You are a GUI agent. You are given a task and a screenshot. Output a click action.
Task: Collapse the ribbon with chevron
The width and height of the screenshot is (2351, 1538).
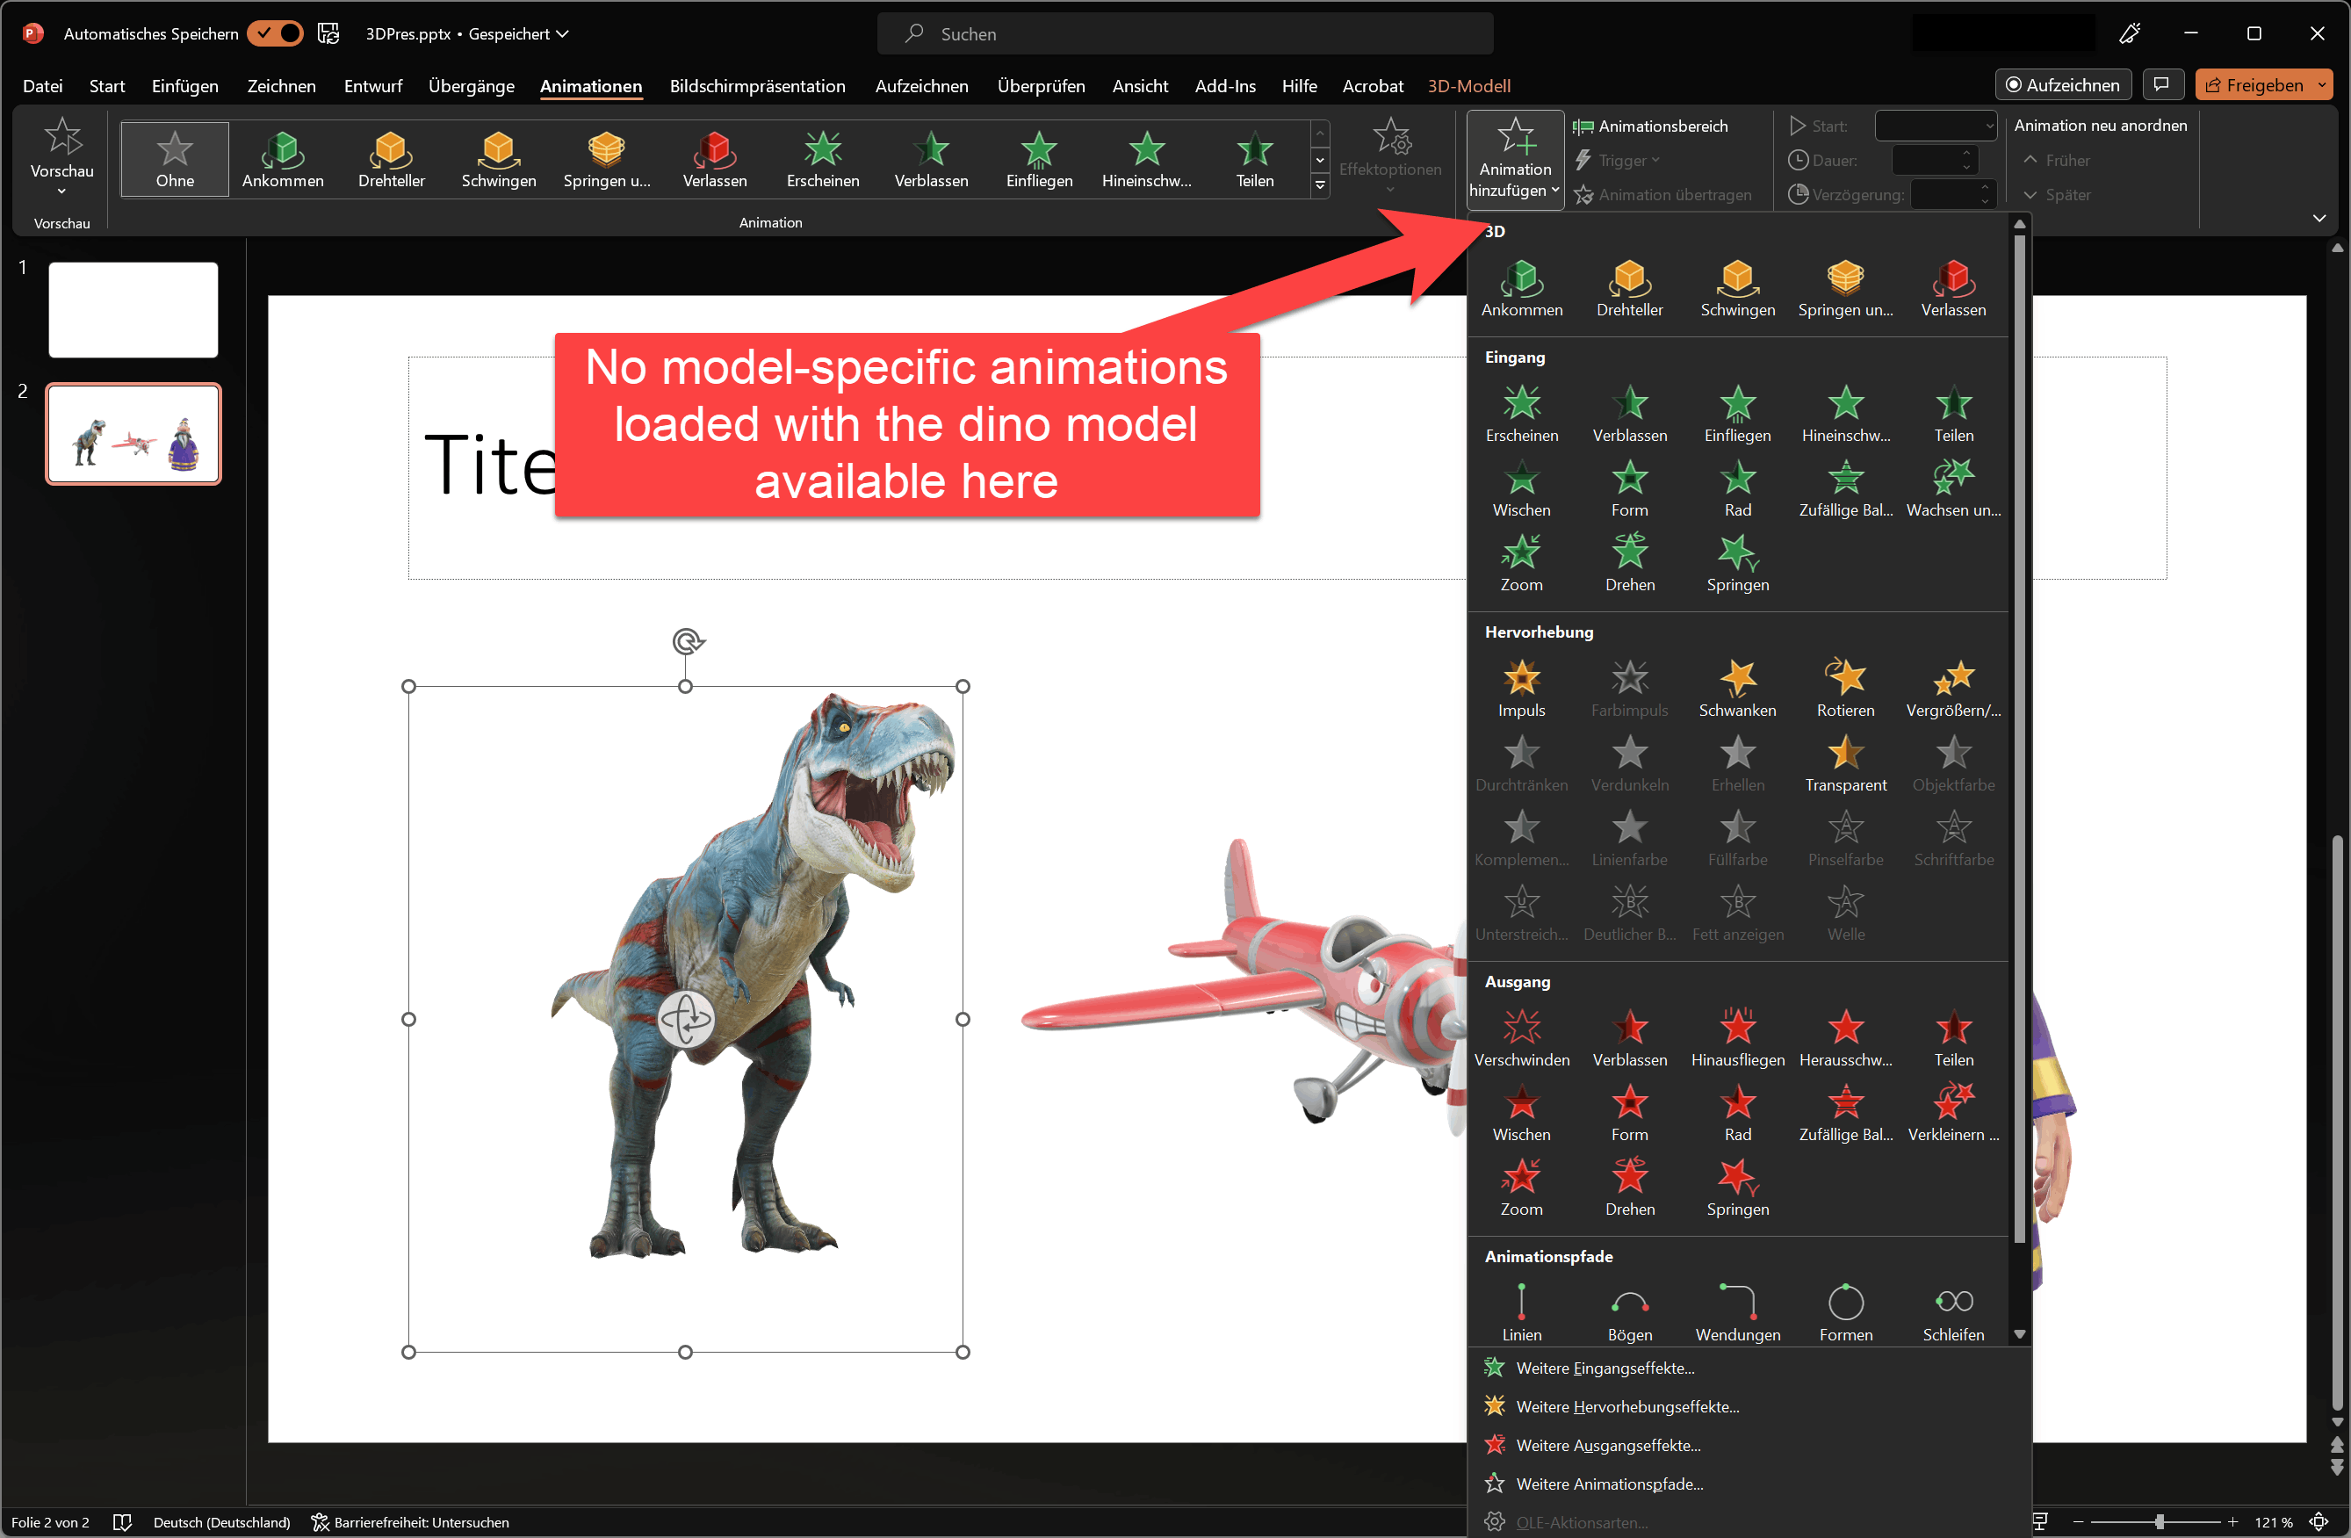(x=2319, y=219)
